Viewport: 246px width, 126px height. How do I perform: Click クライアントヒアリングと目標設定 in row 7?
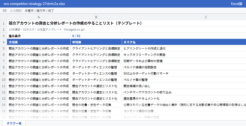96,61
